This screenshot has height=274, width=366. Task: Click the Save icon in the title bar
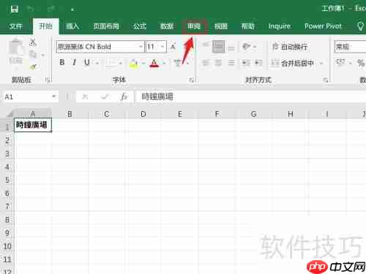[15, 9]
